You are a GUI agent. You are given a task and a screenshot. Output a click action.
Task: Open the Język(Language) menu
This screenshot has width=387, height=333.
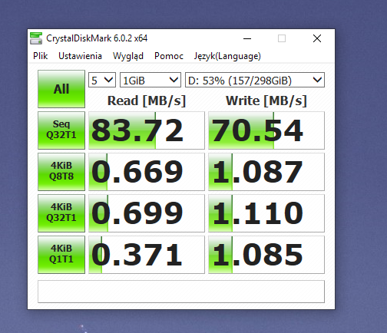(227, 56)
